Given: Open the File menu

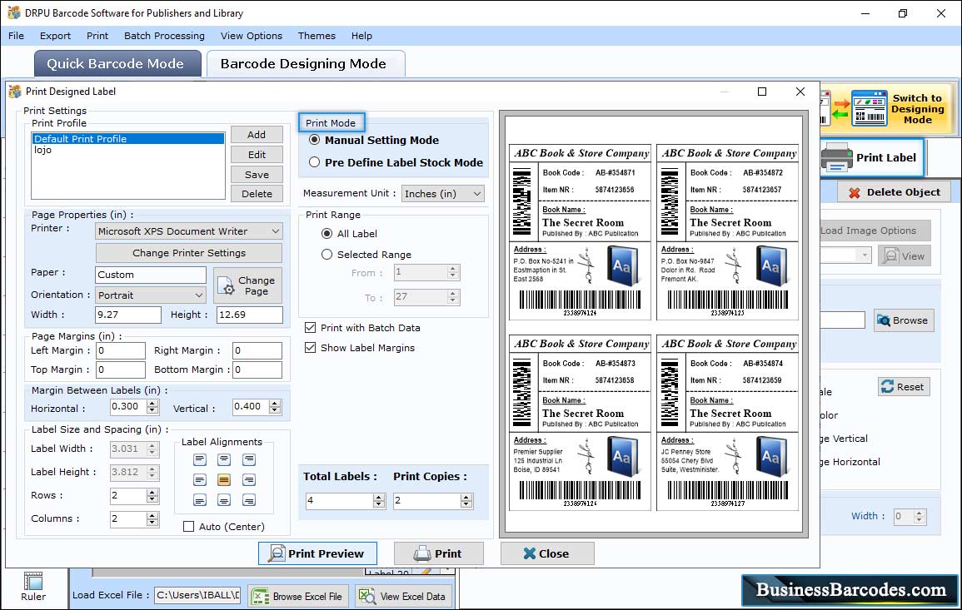Looking at the screenshot, I should 17,36.
